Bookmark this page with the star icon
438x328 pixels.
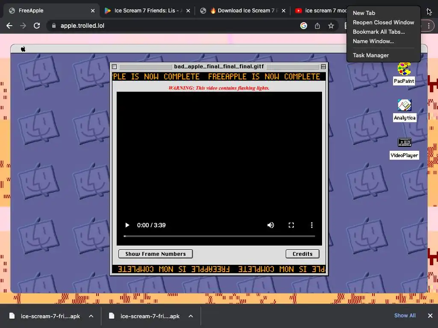tap(331, 26)
